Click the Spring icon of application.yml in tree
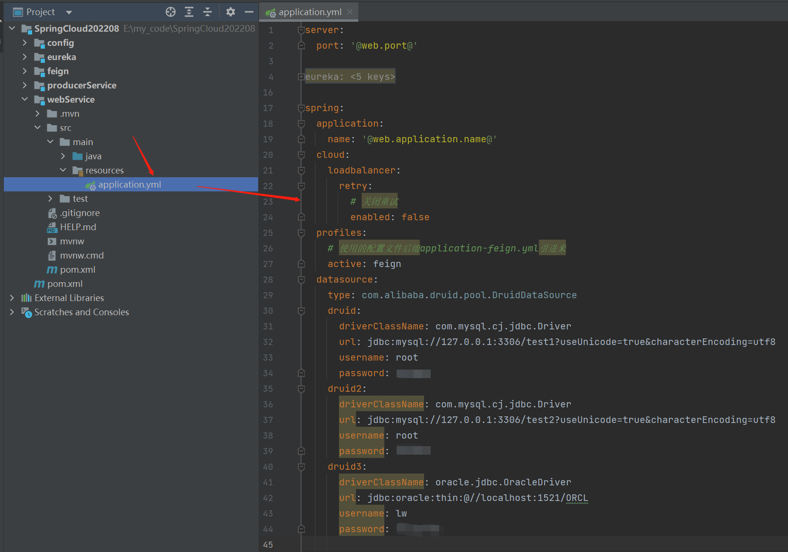The width and height of the screenshot is (788, 552). coord(90,185)
